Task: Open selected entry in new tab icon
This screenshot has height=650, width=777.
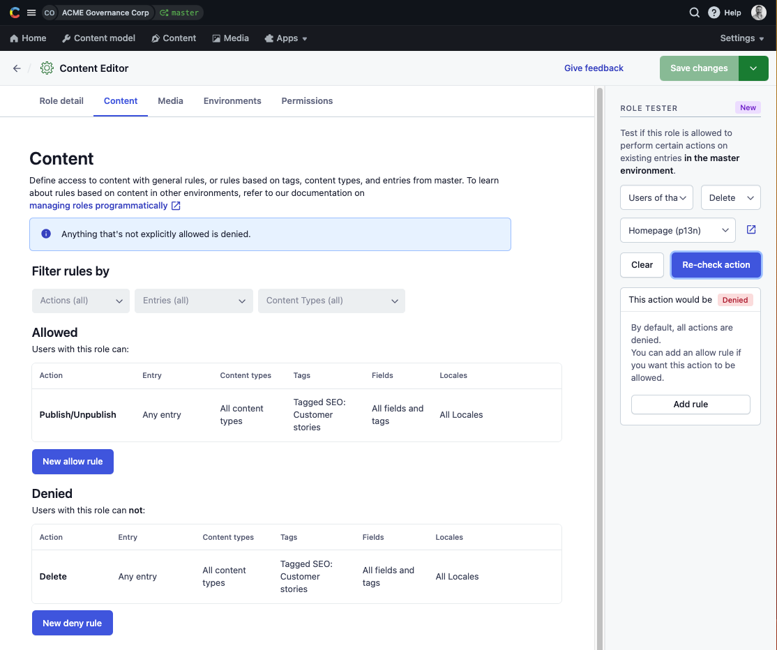Action: click(751, 230)
